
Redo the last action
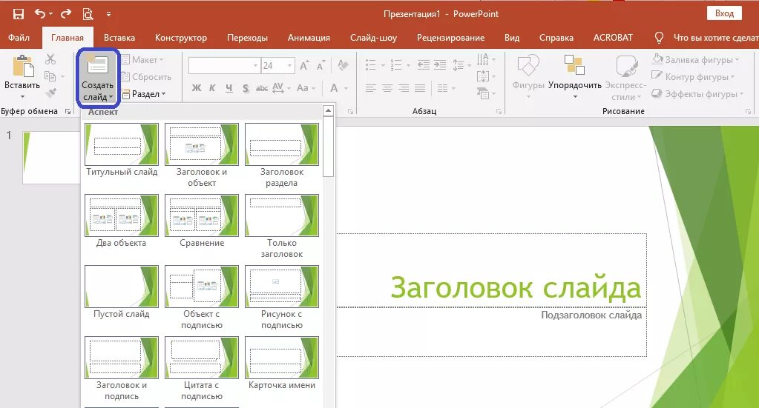point(66,13)
